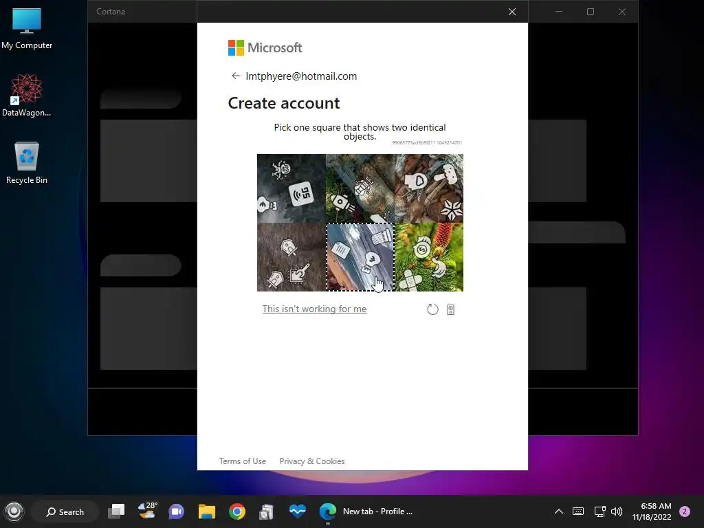Switch to Edge 'New tab - Profile' window

coord(366,511)
